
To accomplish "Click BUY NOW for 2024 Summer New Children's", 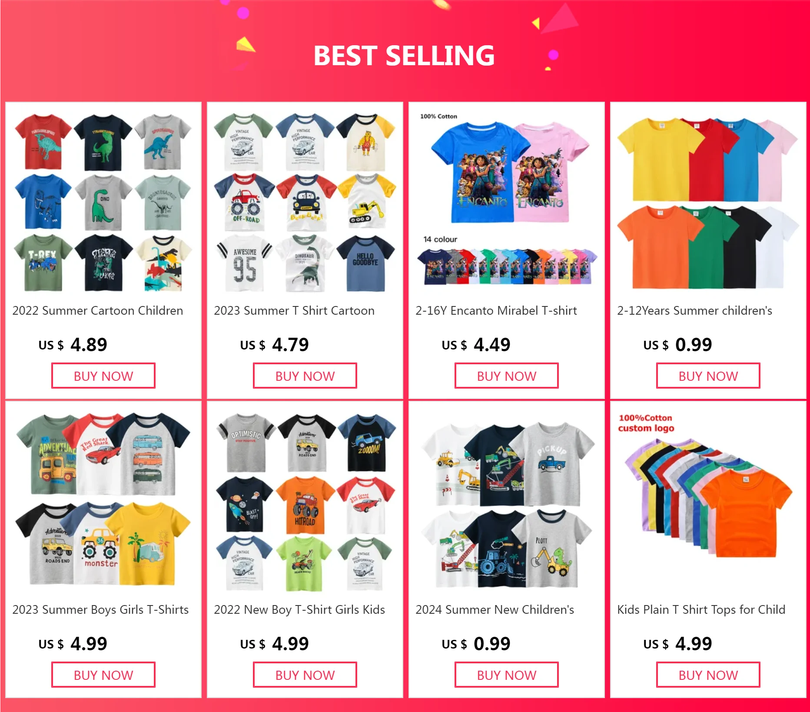I will [507, 675].
